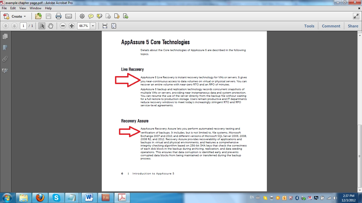Screen dimensions: 362x203
Task: Click the AppAssure 5 Core Technologies heading
Action: pos(155,42)
